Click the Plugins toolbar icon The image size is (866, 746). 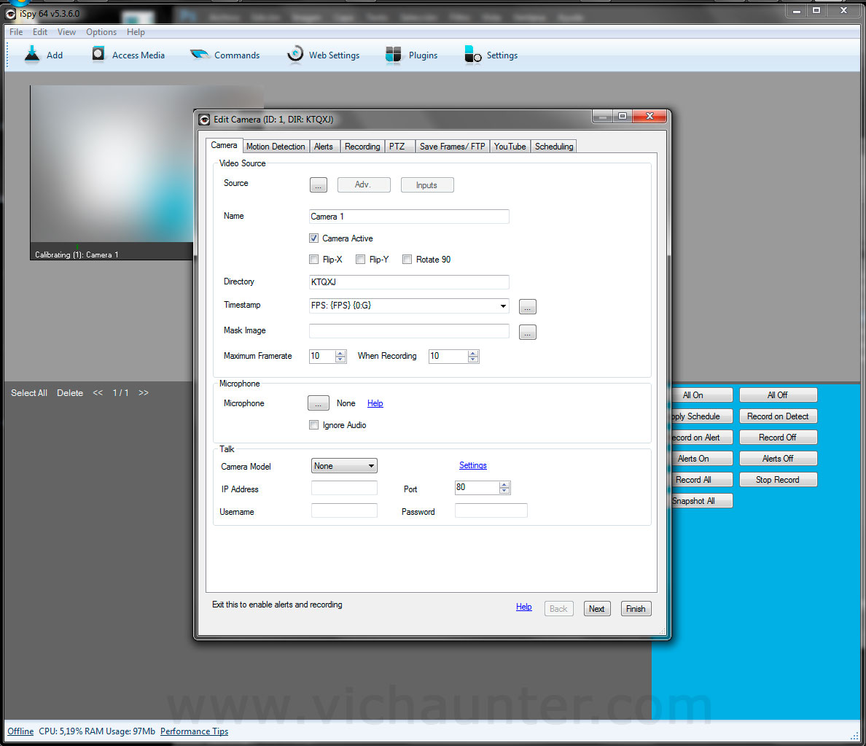(x=393, y=54)
